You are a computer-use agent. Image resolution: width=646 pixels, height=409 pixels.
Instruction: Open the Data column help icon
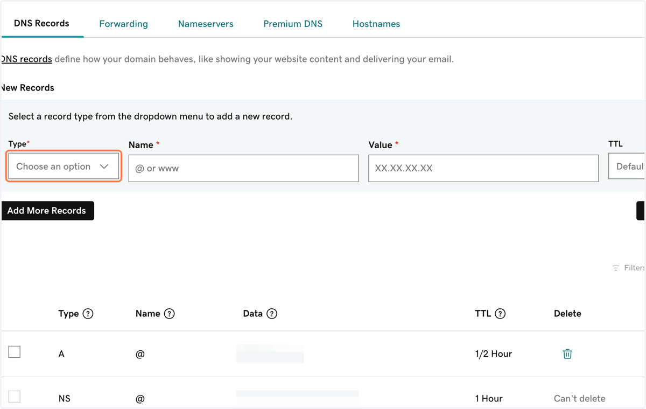(272, 314)
